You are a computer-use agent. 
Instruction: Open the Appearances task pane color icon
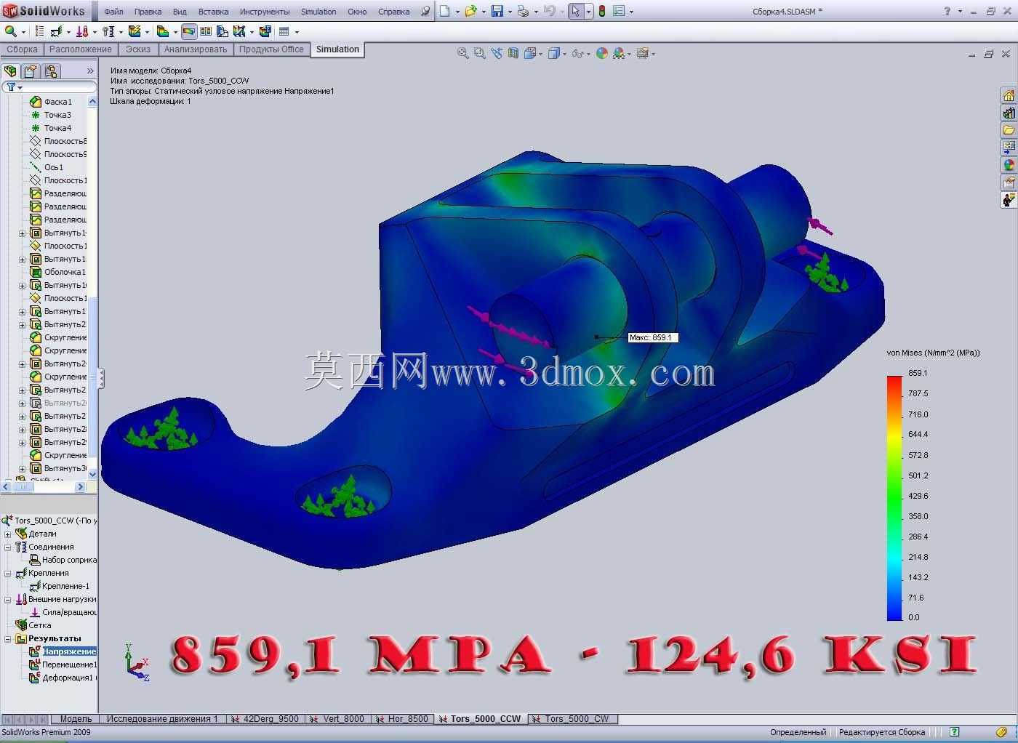[1009, 165]
